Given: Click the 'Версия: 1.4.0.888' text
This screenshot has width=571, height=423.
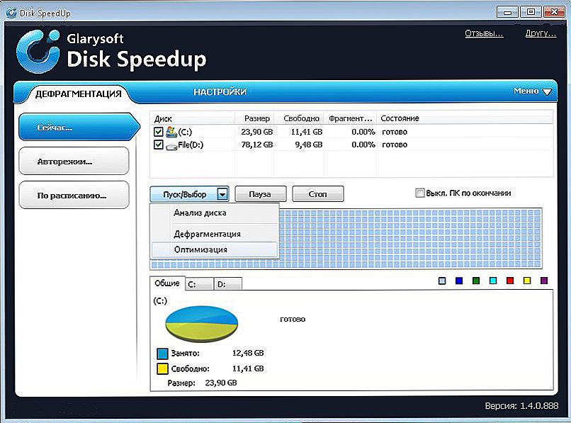Looking at the screenshot, I should [x=521, y=406].
